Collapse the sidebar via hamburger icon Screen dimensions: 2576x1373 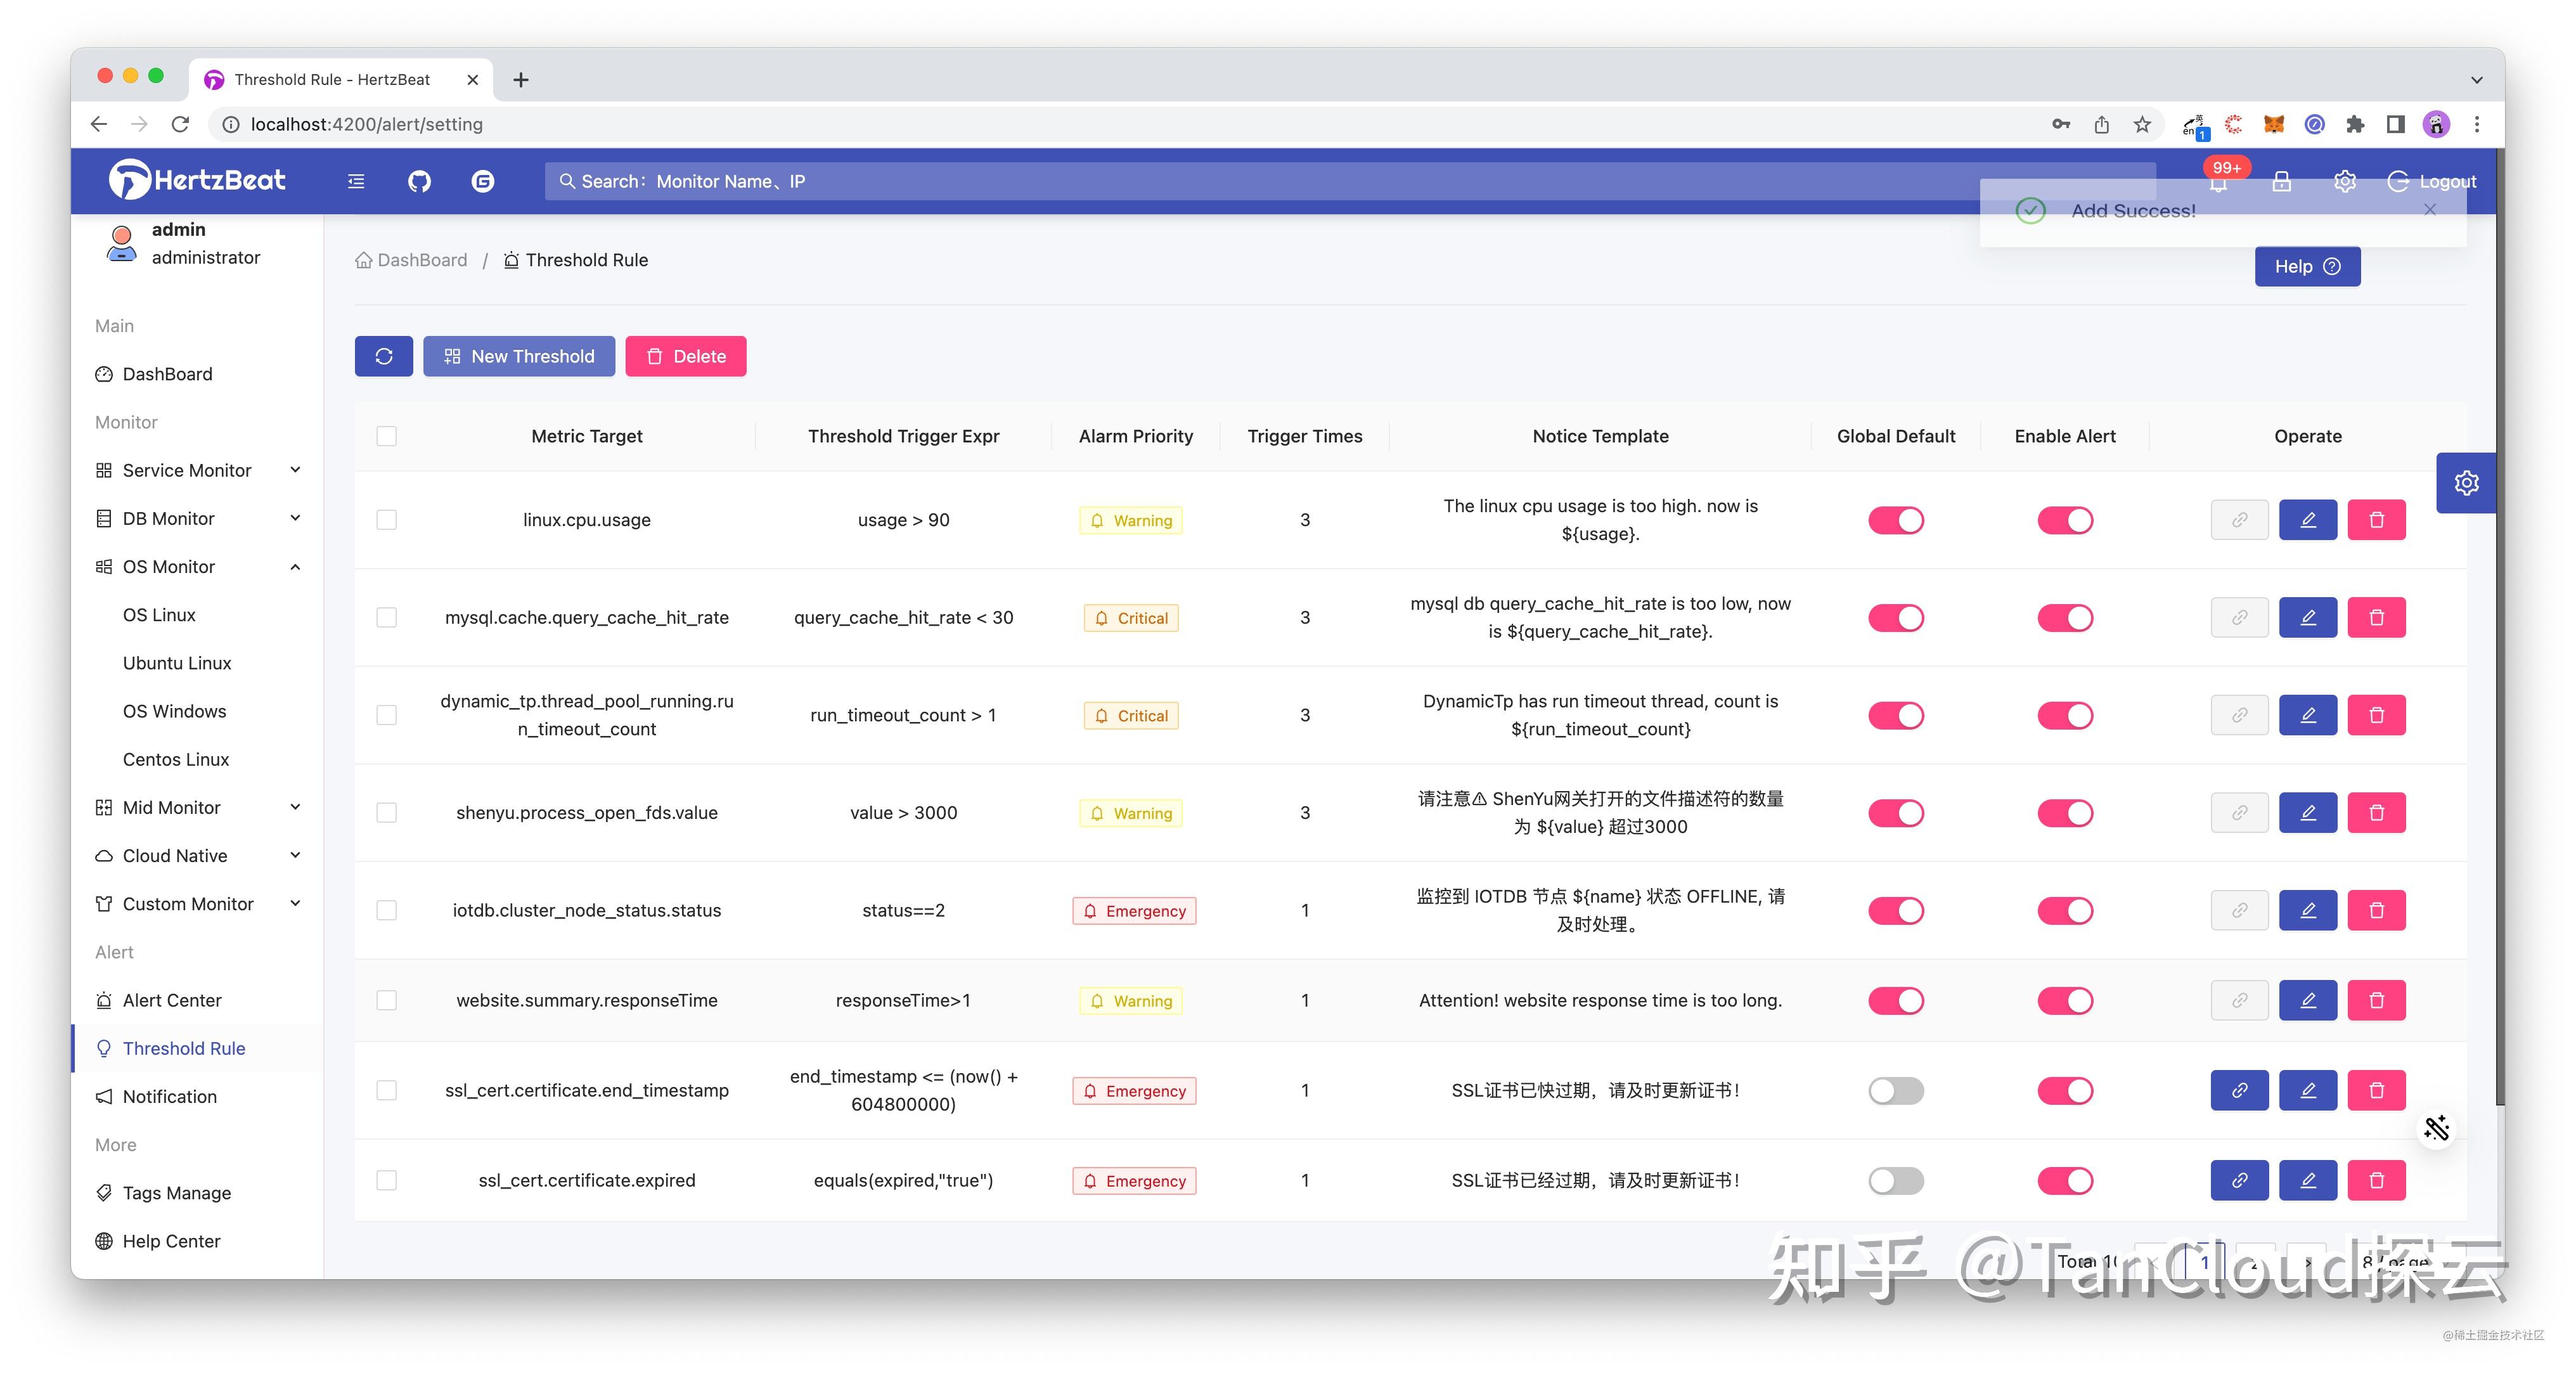[x=356, y=181]
